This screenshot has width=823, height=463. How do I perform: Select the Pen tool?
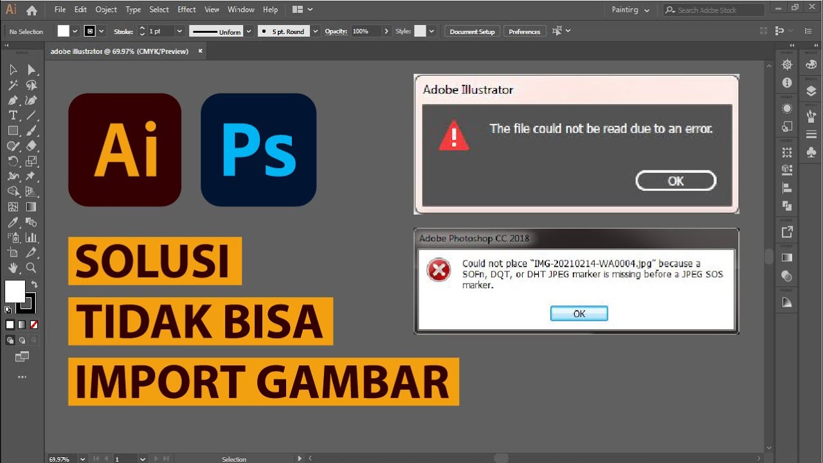click(13, 100)
